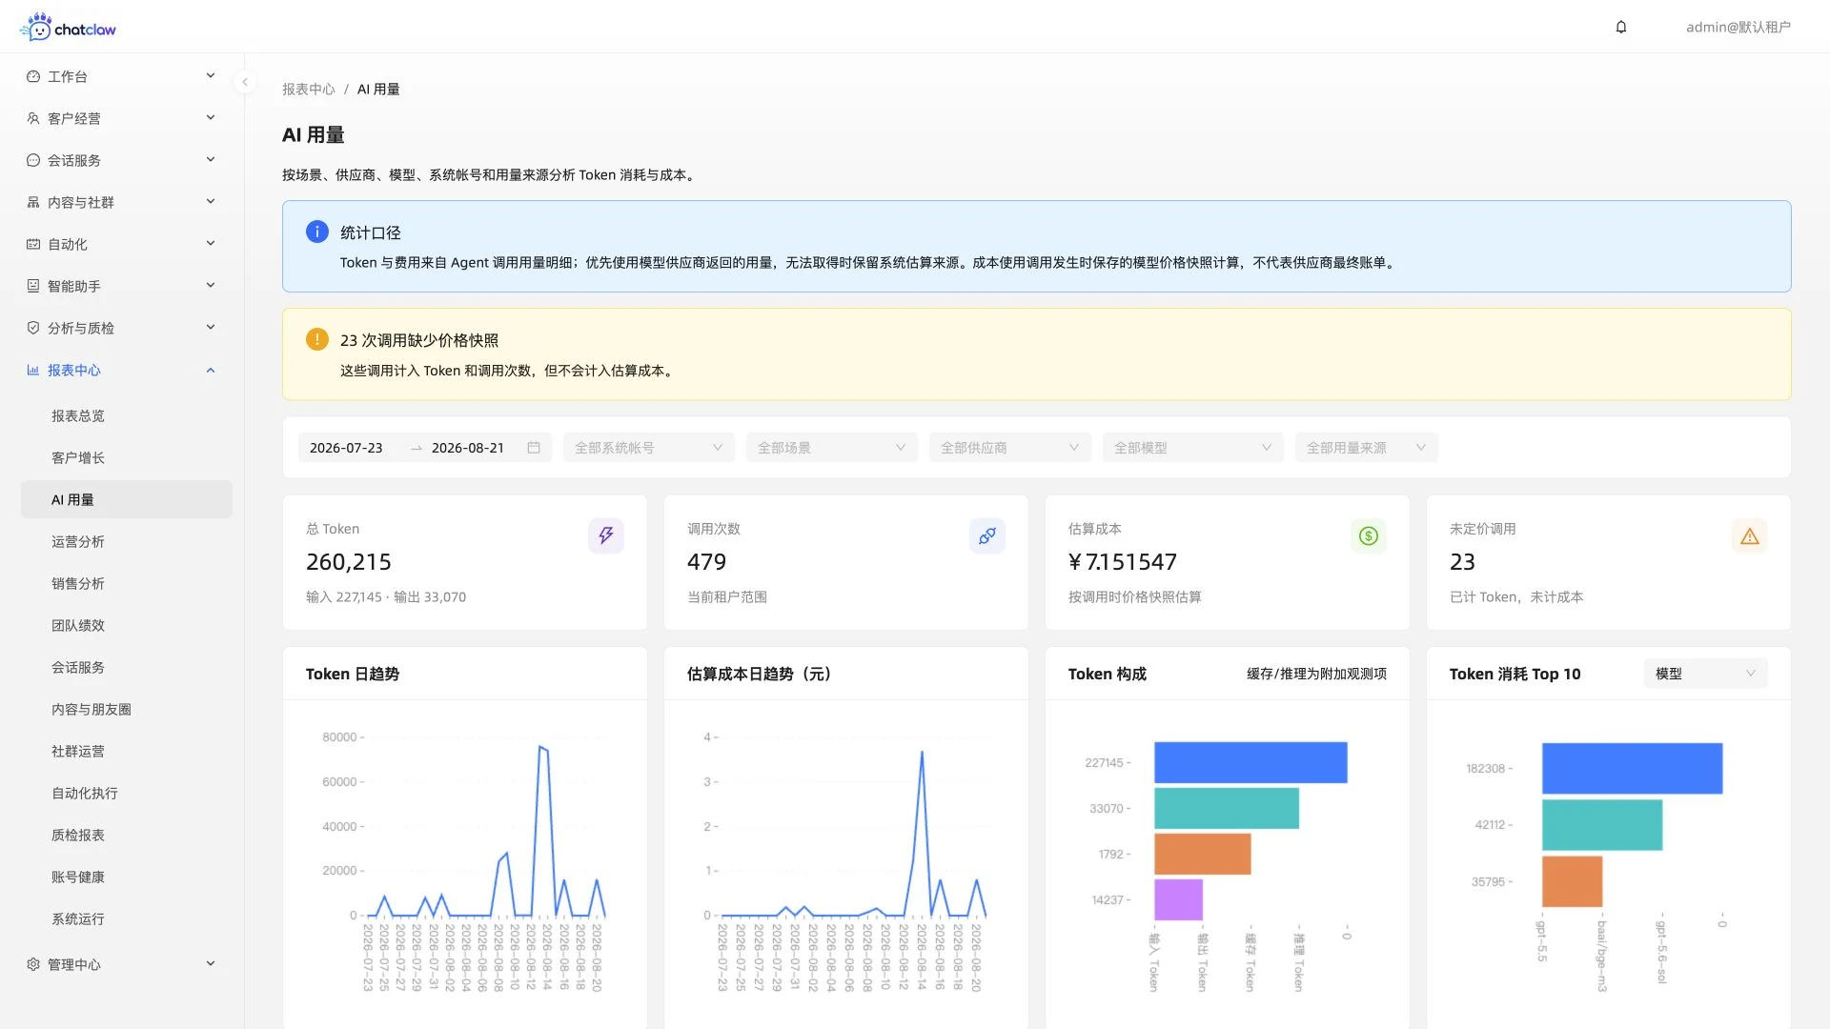Open the 自动化执行 report page

127,793
